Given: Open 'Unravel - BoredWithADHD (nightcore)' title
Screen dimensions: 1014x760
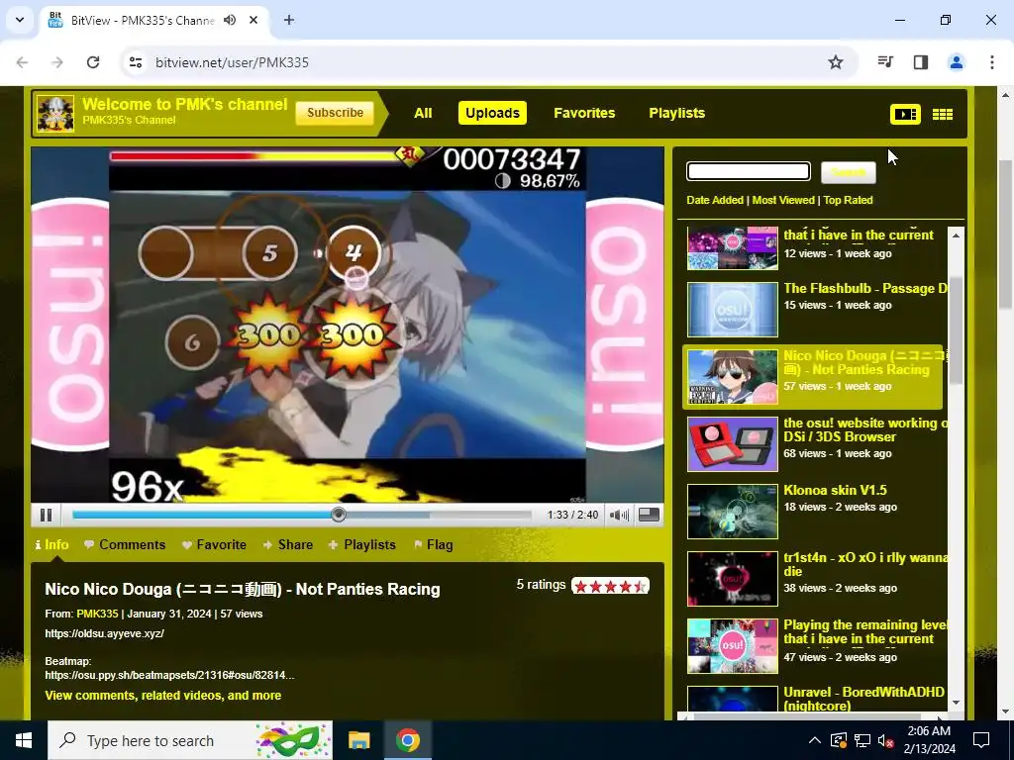Looking at the screenshot, I should 863,699.
